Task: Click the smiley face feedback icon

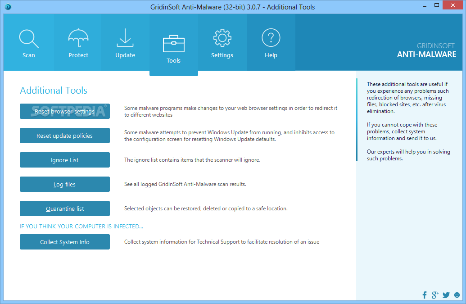Action: pos(457,295)
